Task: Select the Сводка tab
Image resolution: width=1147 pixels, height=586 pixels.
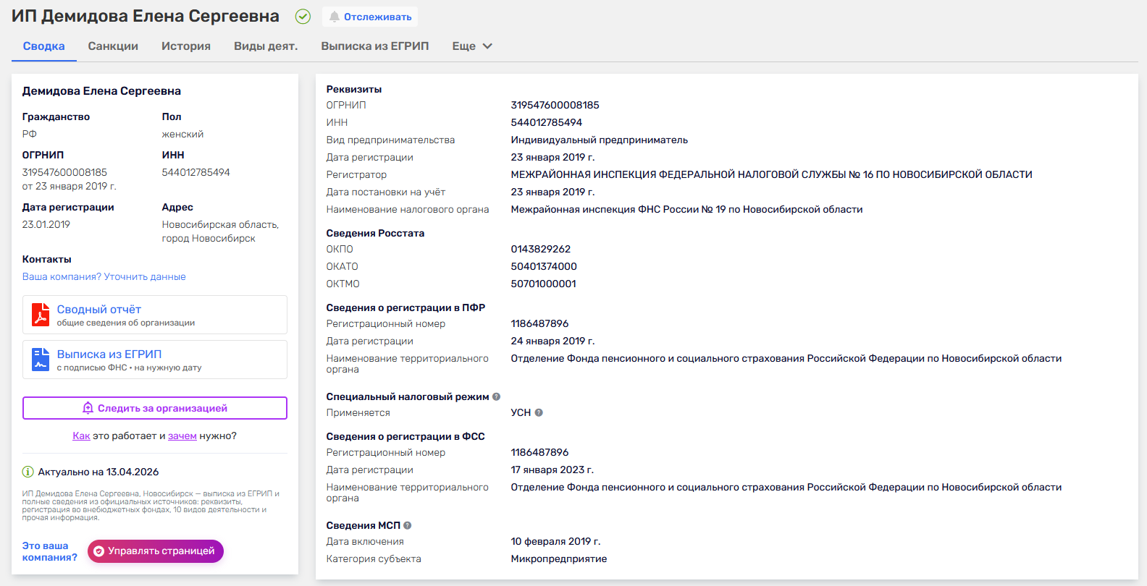Action: [x=44, y=46]
